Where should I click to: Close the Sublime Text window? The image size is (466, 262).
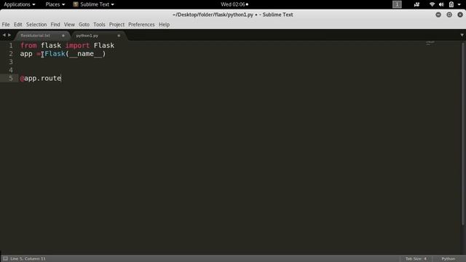(x=460, y=15)
